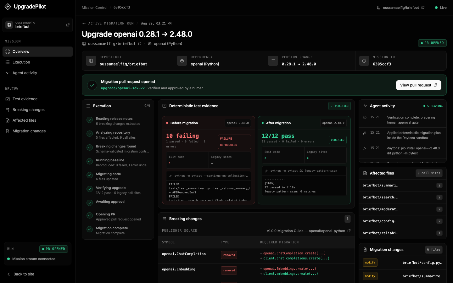Viewport: 453px width, 283px height.
Task: Click the View pull request button
Action: 418,85
